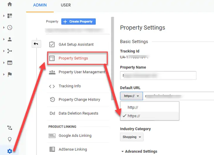The width and height of the screenshot is (214, 155).
Task: Click the Property Name input field
Action: 158,75
